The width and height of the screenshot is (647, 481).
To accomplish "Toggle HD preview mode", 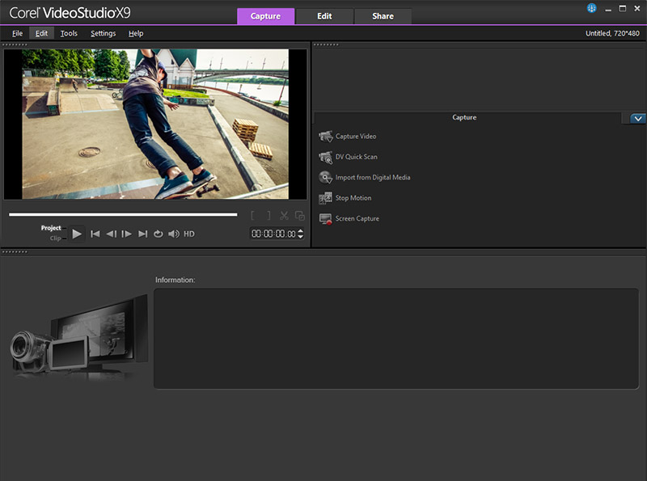I will 189,234.
